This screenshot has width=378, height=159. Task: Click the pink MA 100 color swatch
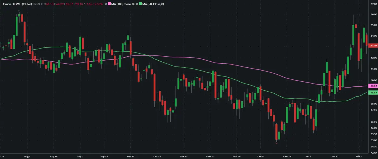[109, 4]
